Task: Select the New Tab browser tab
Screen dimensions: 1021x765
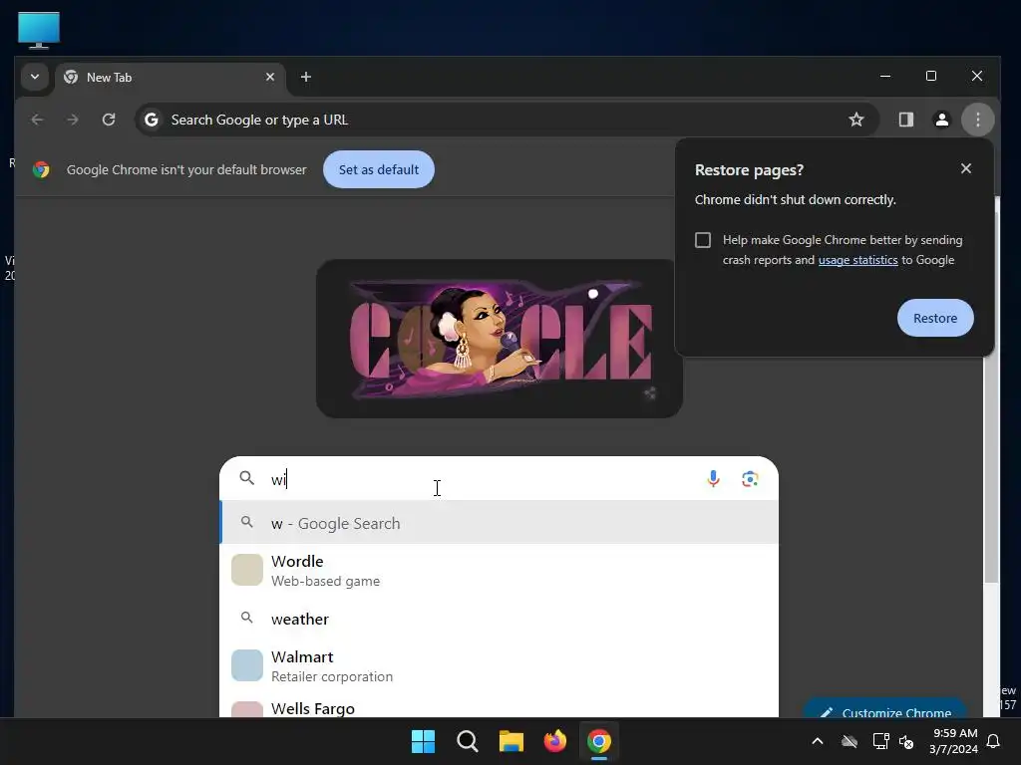Action: 170,78
